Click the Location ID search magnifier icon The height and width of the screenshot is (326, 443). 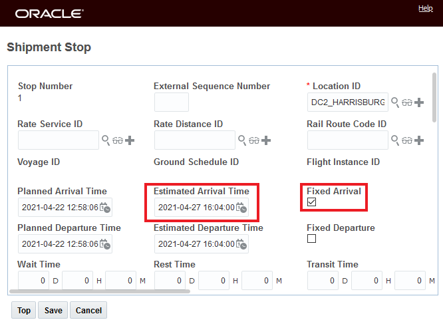395,102
